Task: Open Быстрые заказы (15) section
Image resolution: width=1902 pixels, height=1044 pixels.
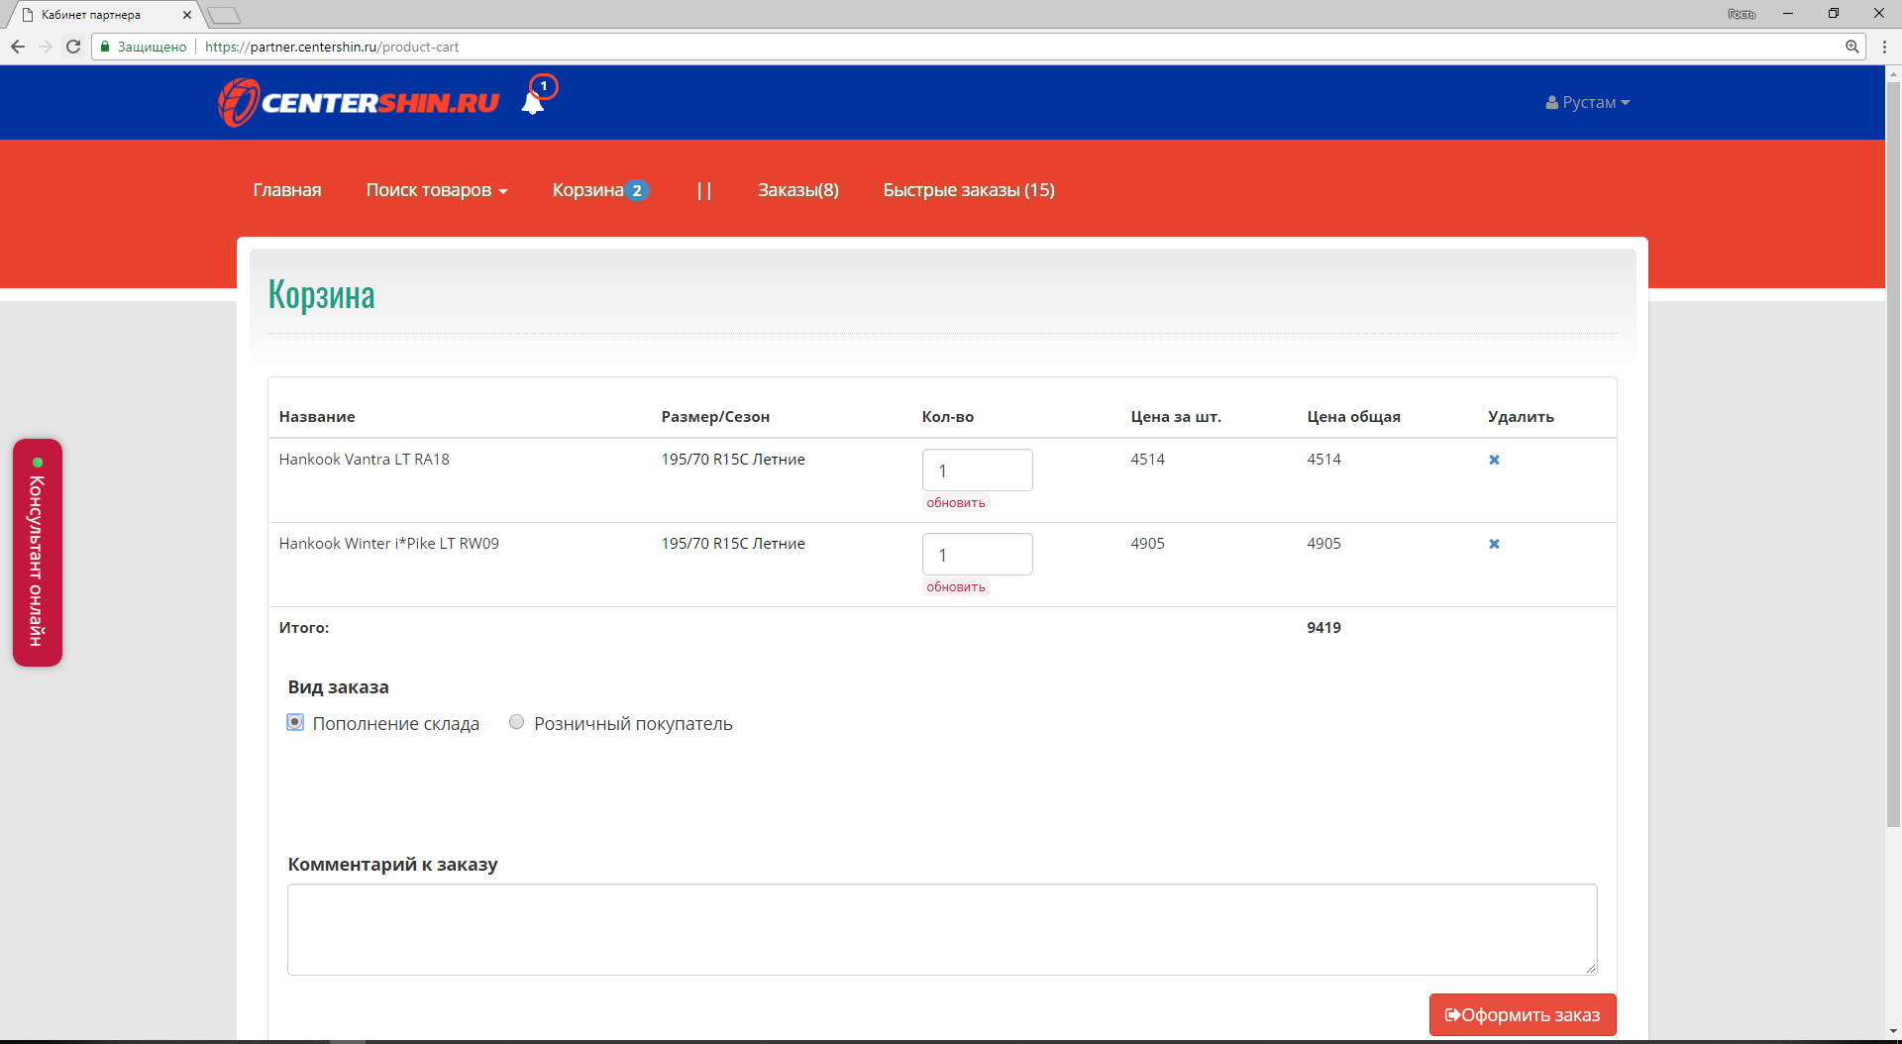Action: [969, 190]
